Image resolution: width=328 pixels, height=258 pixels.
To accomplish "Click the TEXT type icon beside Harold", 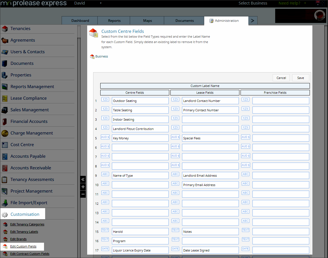I will pos(105,230).
